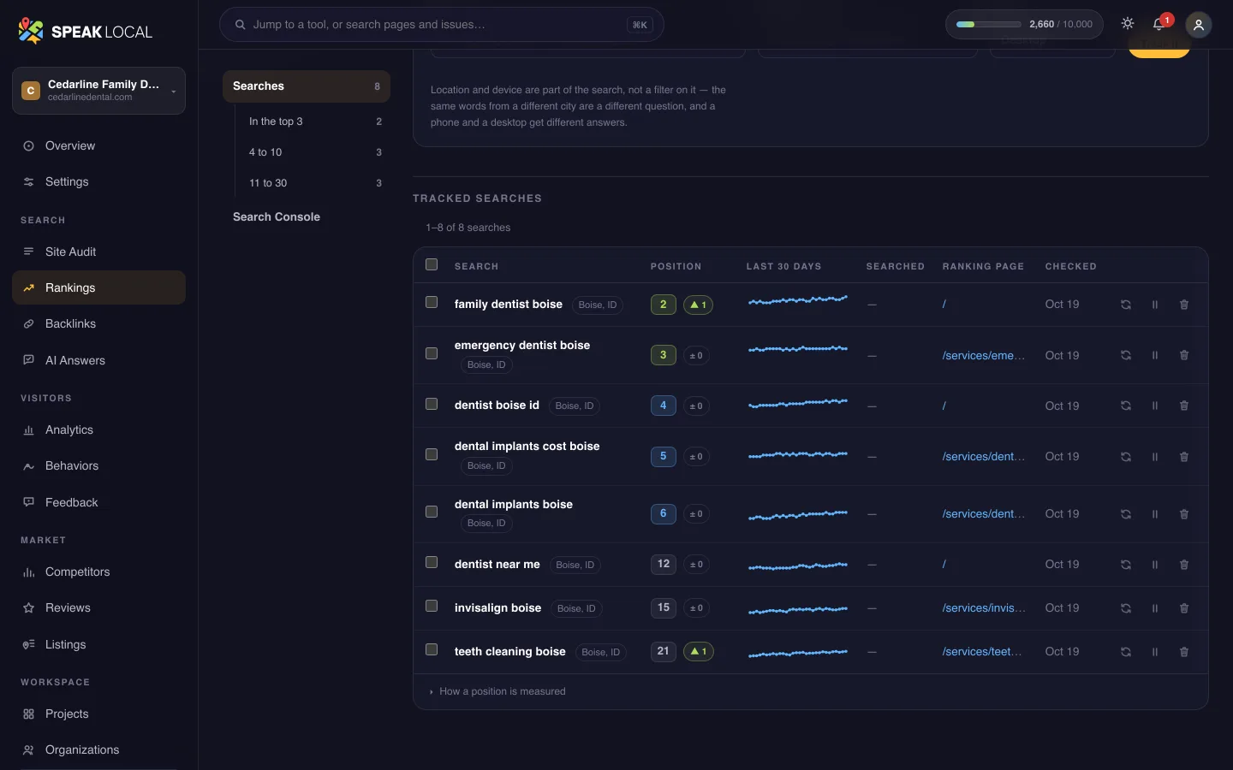Focus the Jump to a tool search box
The height and width of the screenshot is (770, 1233).
(441, 25)
